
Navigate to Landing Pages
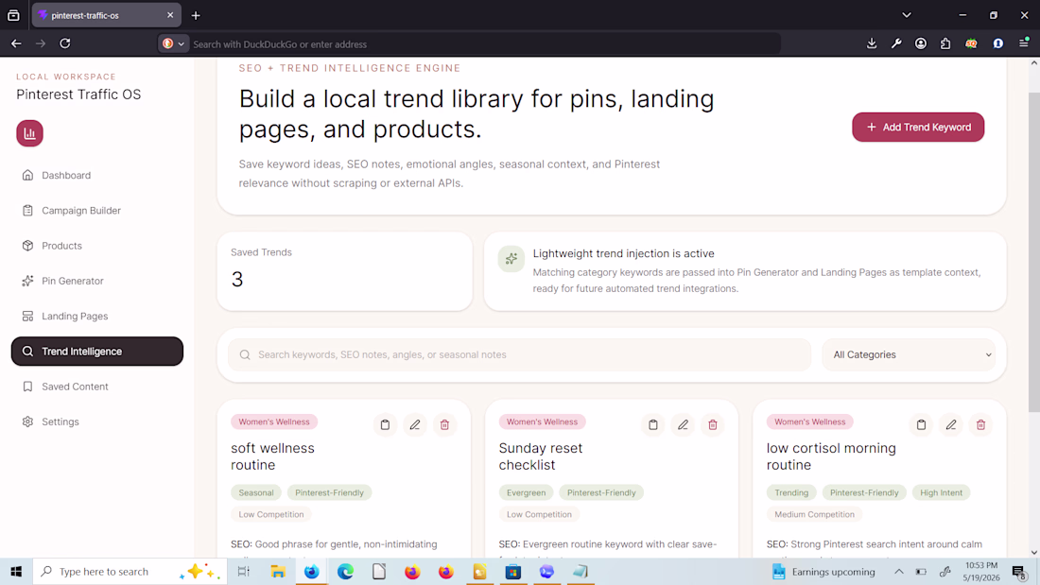(96, 316)
